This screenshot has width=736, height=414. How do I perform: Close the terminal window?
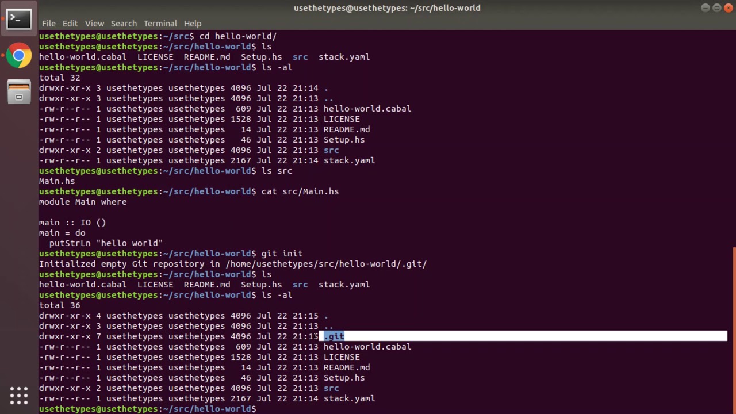727,8
